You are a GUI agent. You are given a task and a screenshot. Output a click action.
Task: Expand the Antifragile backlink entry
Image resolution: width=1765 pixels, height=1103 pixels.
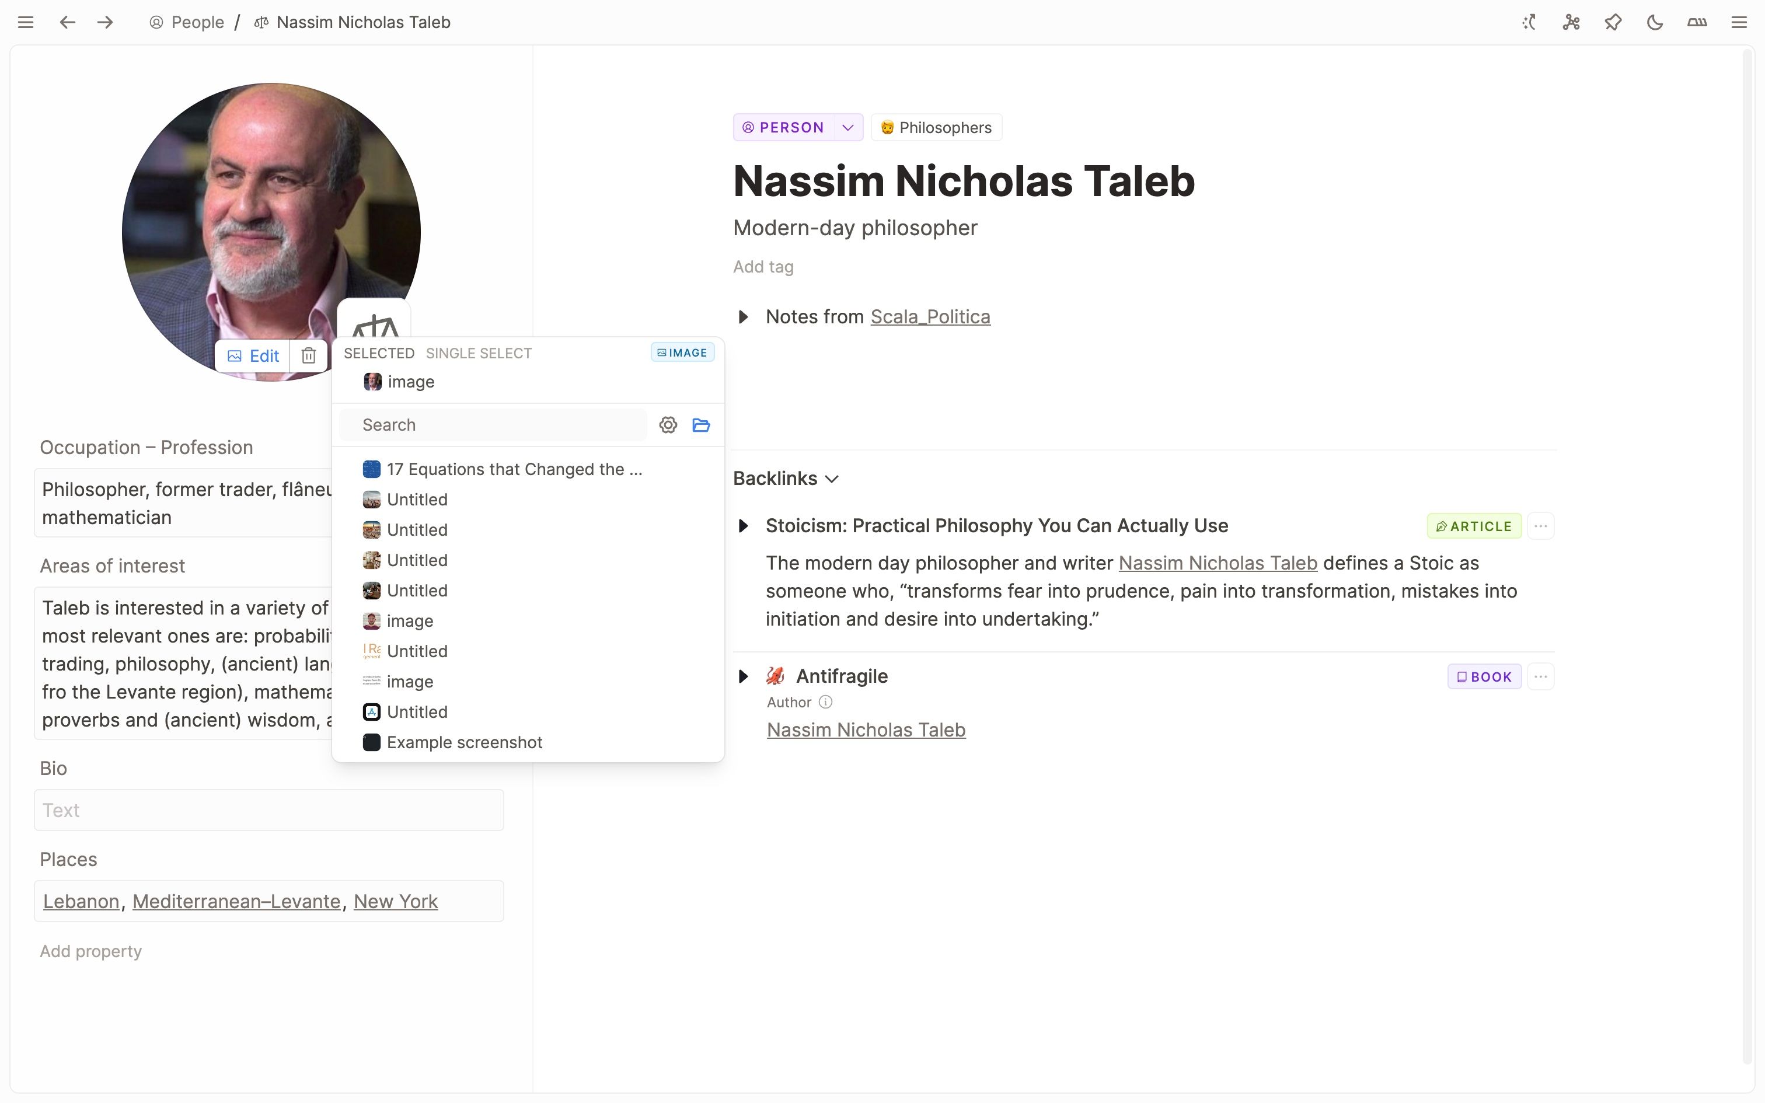click(x=743, y=676)
